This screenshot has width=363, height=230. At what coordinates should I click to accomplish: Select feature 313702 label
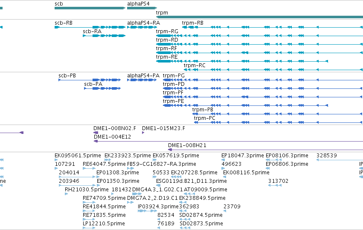[279, 182]
